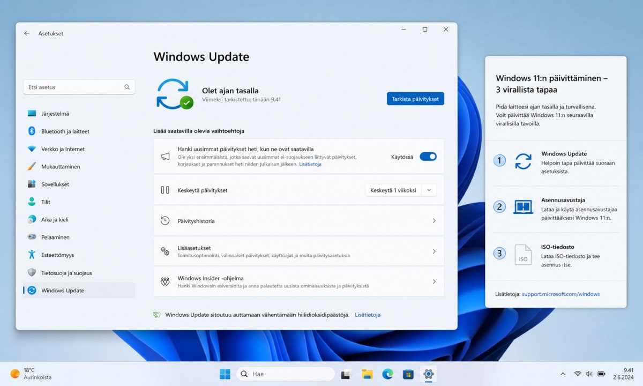The height and width of the screenshot is (386, 643).
Task: Open support.microsoft.com/windows link
Action: [x=560, y=294]
